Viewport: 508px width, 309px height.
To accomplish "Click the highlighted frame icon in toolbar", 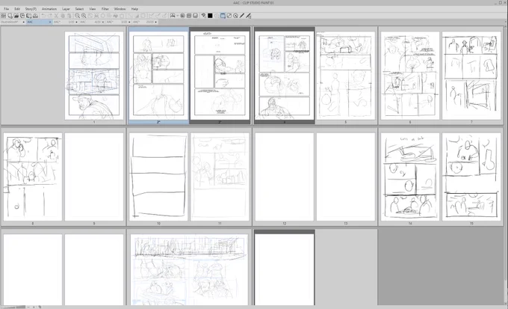I will click(x=223, y=16).
